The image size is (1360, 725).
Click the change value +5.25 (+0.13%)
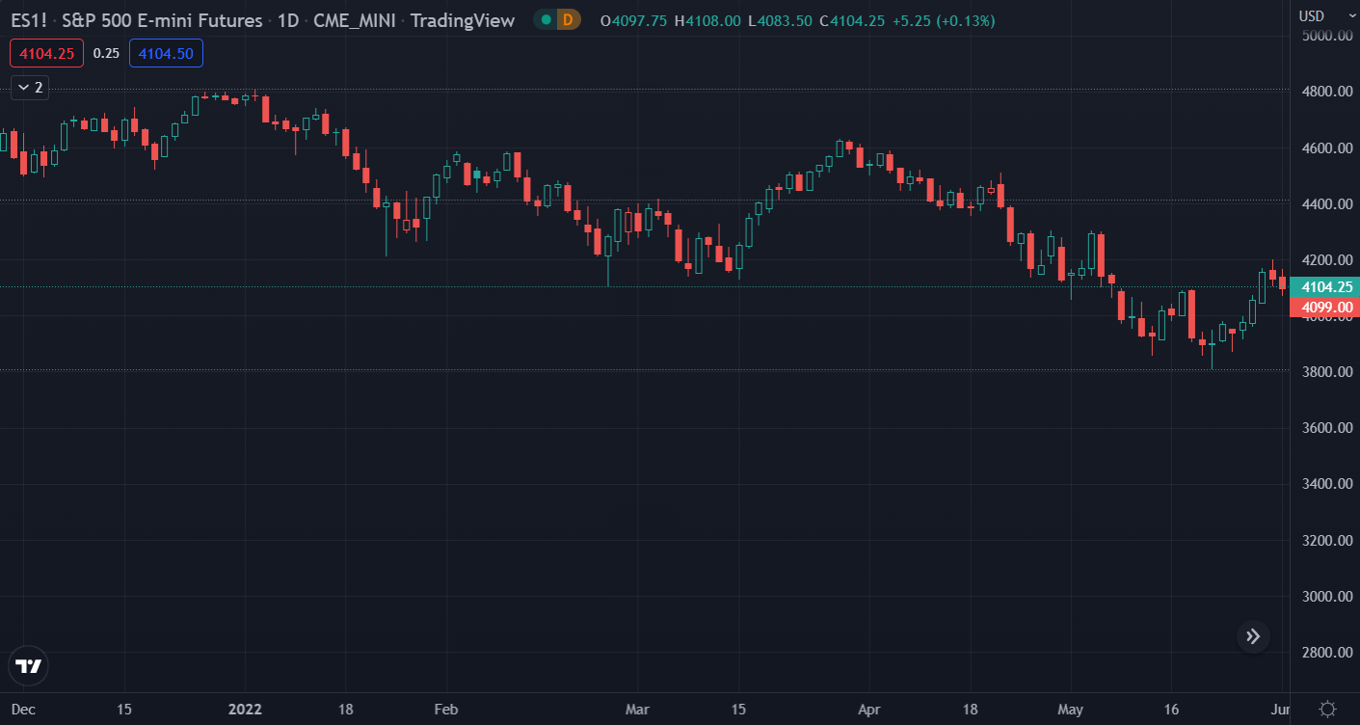(x=944, y=20)
